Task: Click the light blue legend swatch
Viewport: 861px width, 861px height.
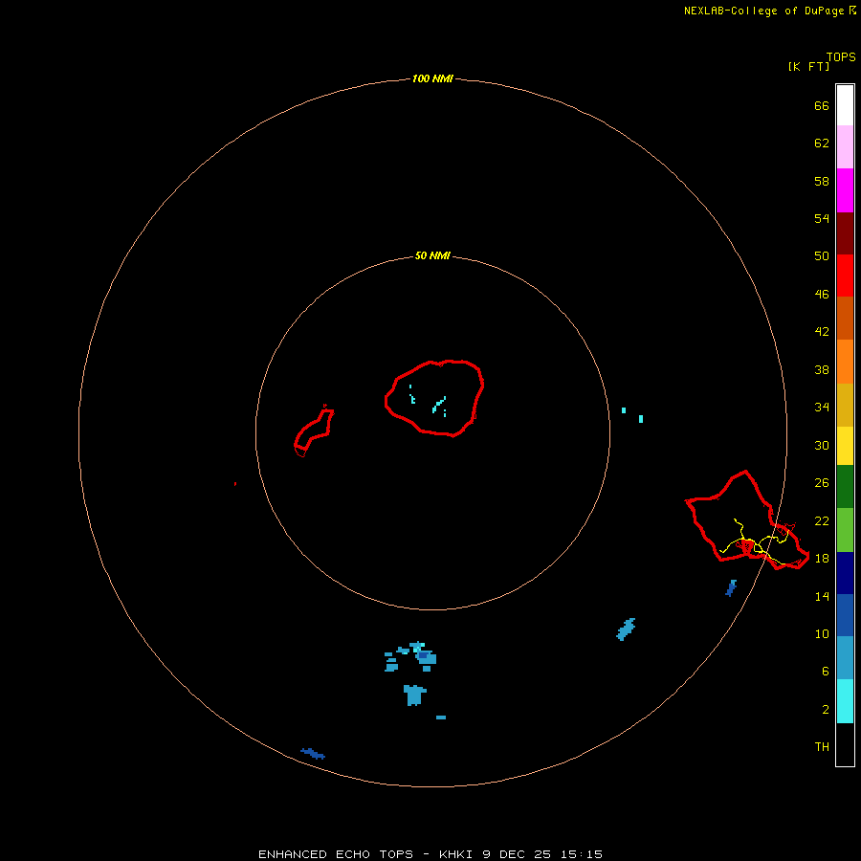Action: (x=845, y=658)
